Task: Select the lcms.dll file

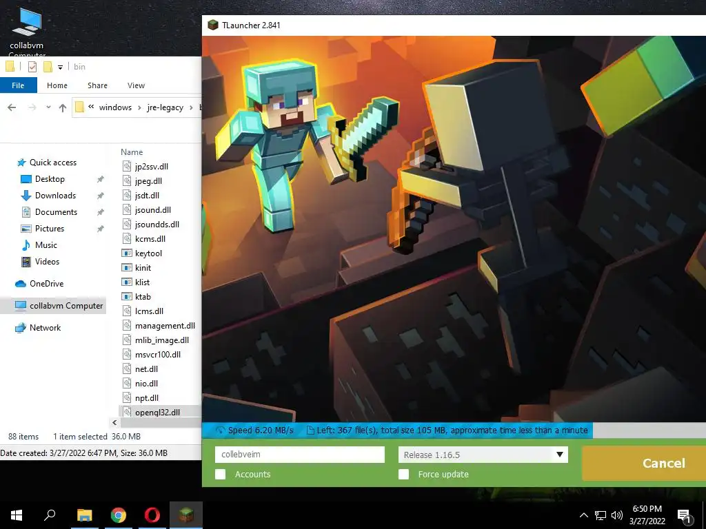Action: [x=149, y=311]
